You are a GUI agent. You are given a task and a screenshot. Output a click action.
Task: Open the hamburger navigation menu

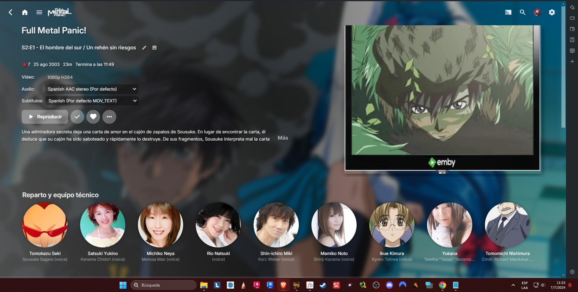pos(39,12)
